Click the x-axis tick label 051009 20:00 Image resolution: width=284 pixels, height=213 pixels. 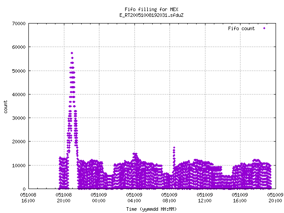pyautogui.click(x=275, y=198)
